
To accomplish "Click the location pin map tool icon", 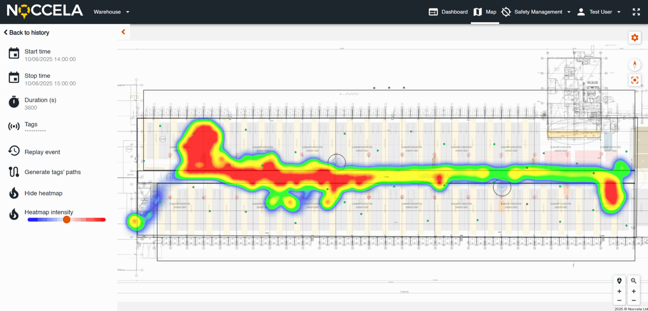I will pos(619,280).
